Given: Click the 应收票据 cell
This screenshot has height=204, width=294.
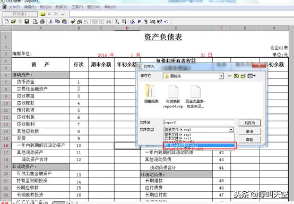Looking at the screenshot, I should pyautogui.click(x=41, y=96).
